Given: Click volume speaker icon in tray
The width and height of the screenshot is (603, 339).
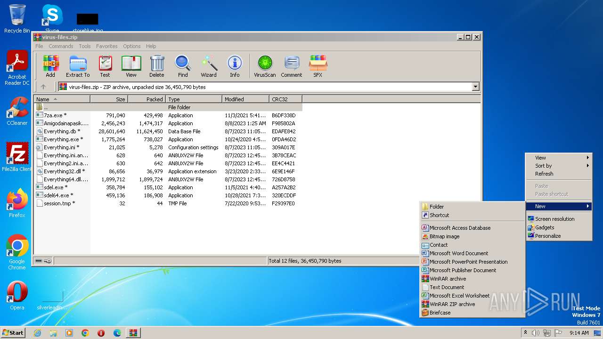Looking at the screenshot, I should pos(536,333).
